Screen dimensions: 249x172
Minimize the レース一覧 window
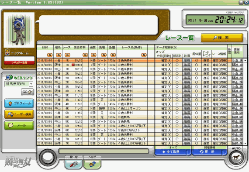(x=241, y=2)
